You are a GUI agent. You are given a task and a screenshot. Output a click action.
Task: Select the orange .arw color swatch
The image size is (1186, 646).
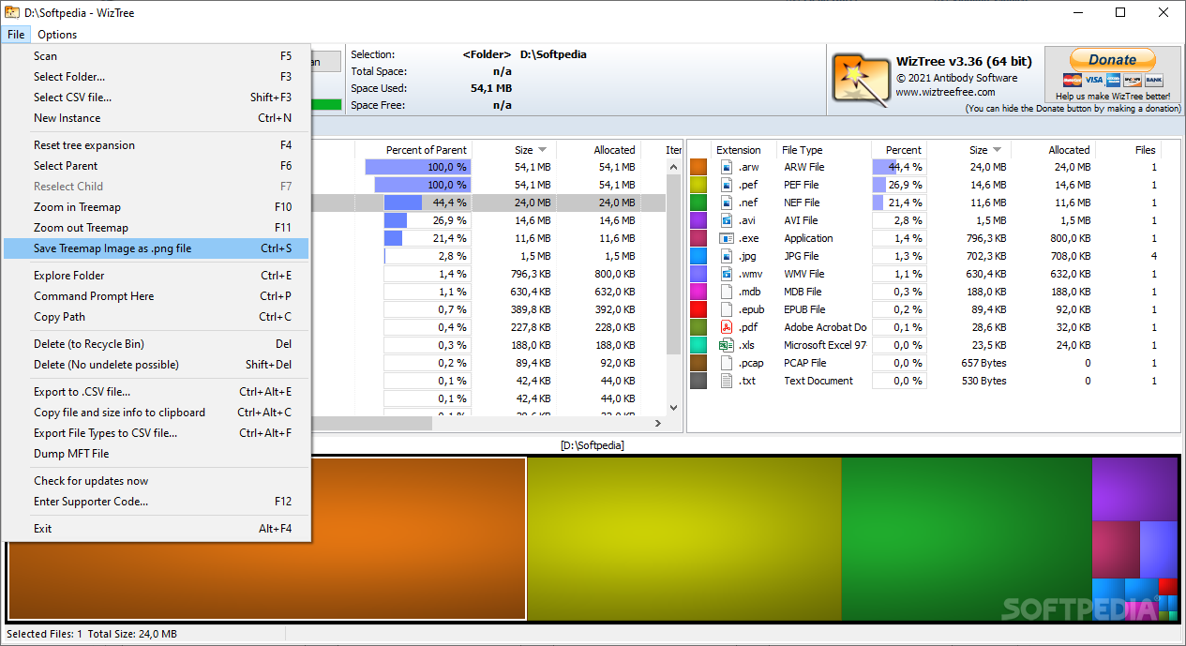698,167
